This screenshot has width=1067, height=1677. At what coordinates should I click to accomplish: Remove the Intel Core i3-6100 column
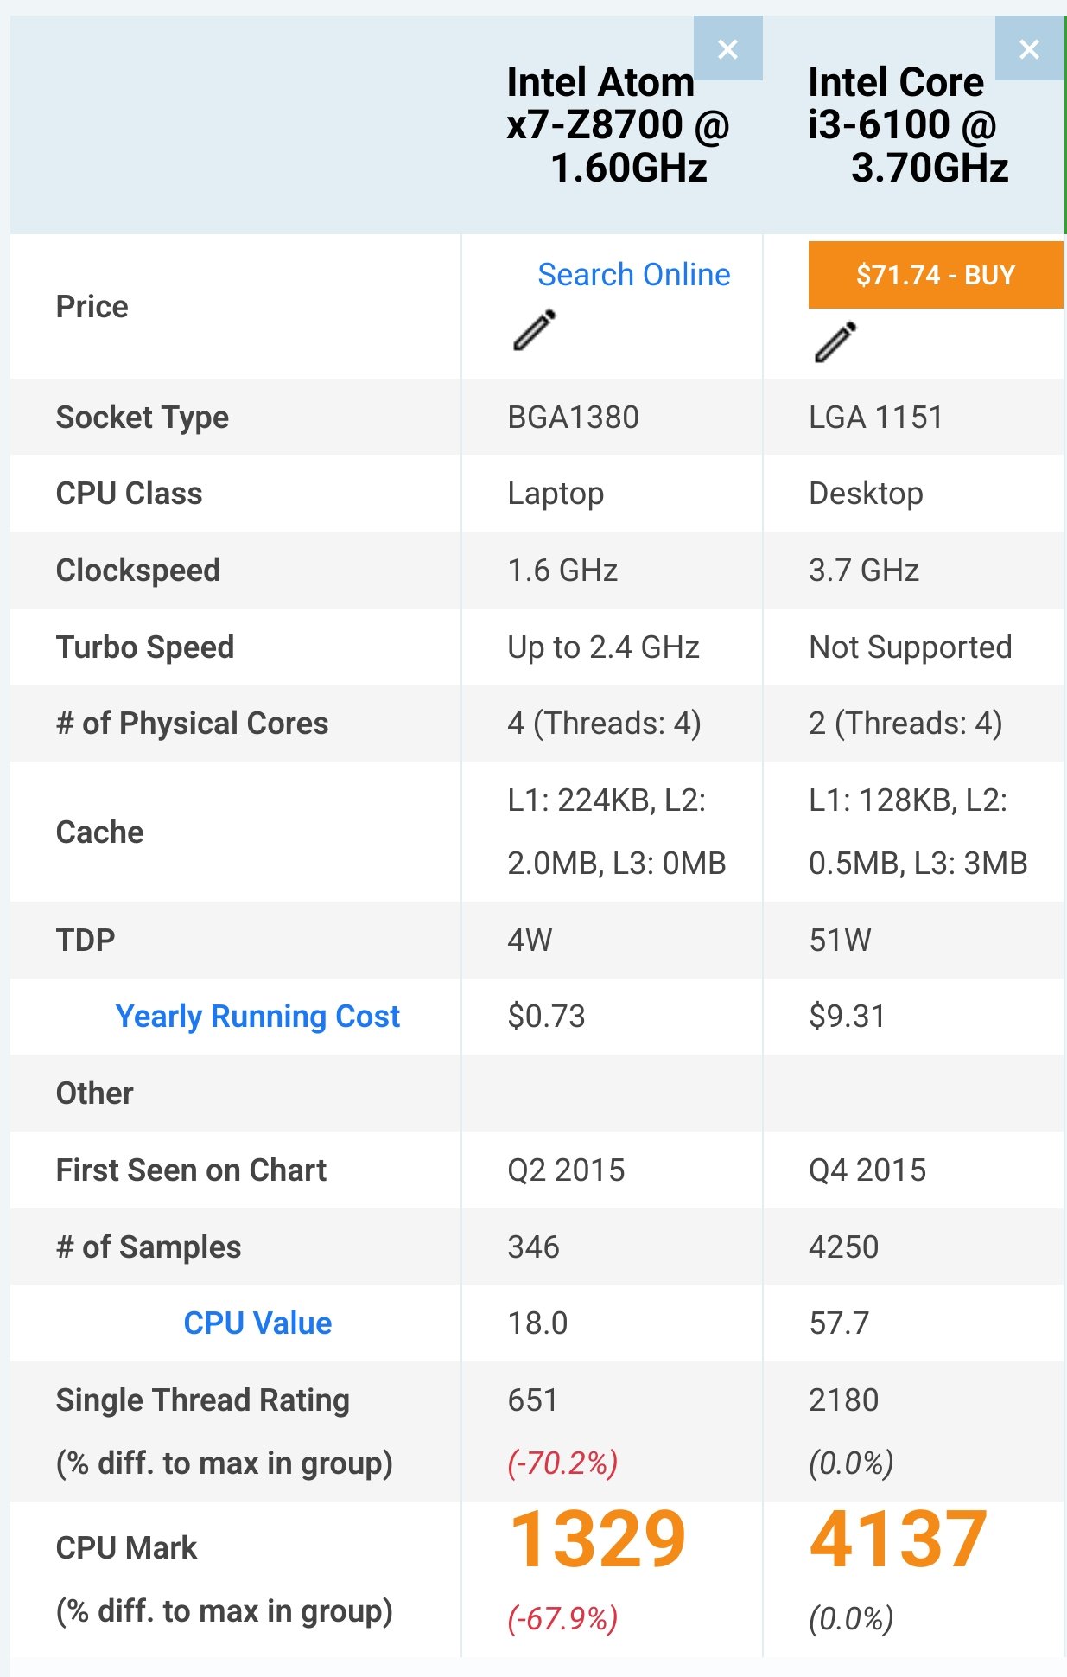pos(1028,49)
